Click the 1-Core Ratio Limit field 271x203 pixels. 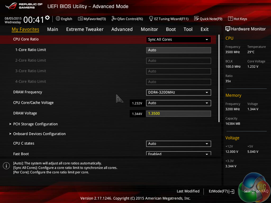pyautogui.click(x=178, y=50)
